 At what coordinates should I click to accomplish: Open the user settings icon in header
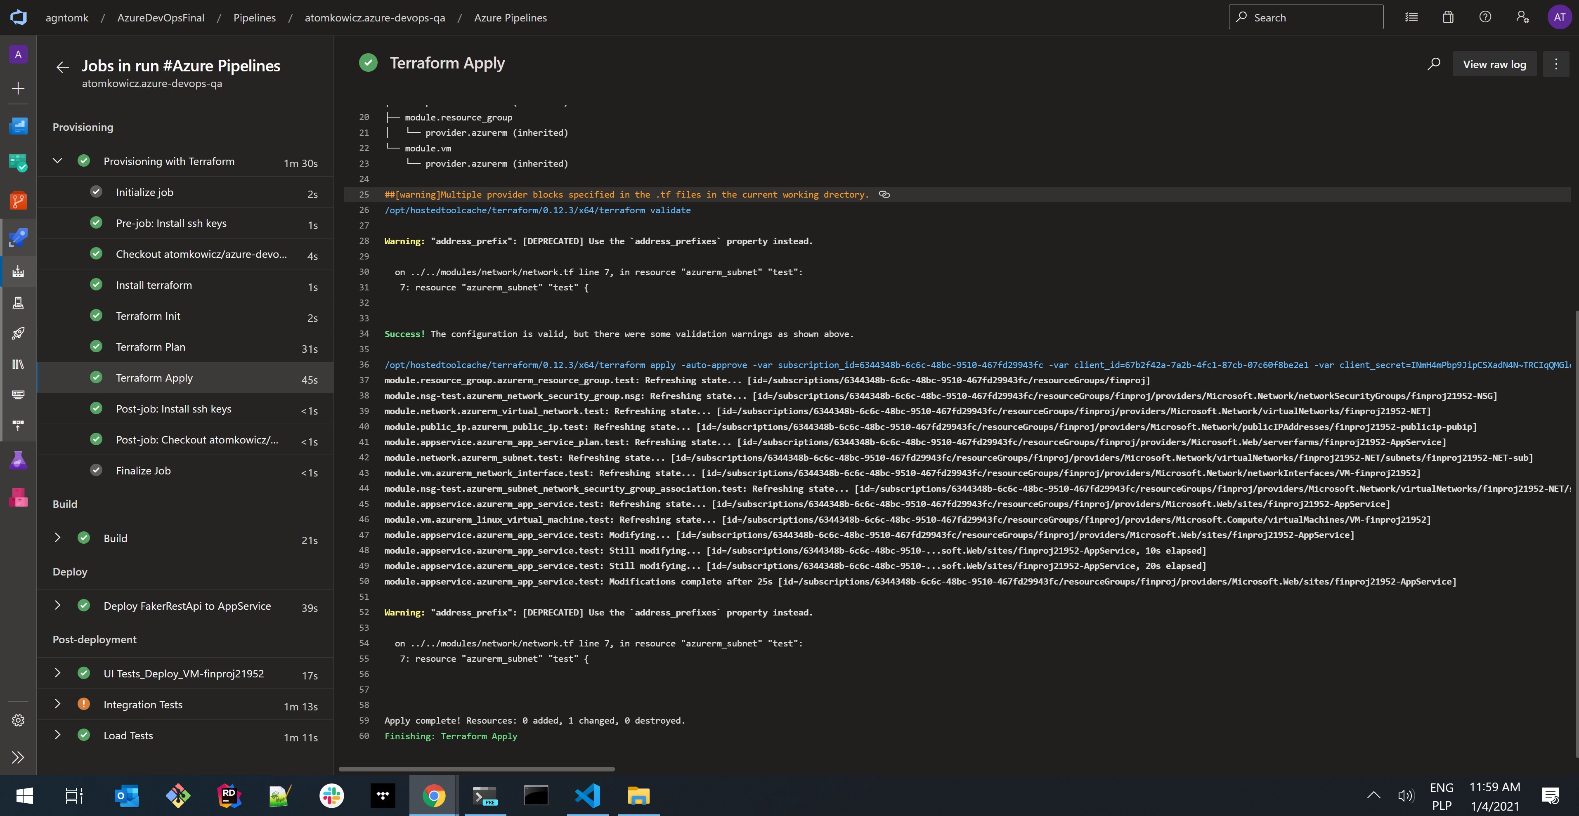coord(1522,17)
